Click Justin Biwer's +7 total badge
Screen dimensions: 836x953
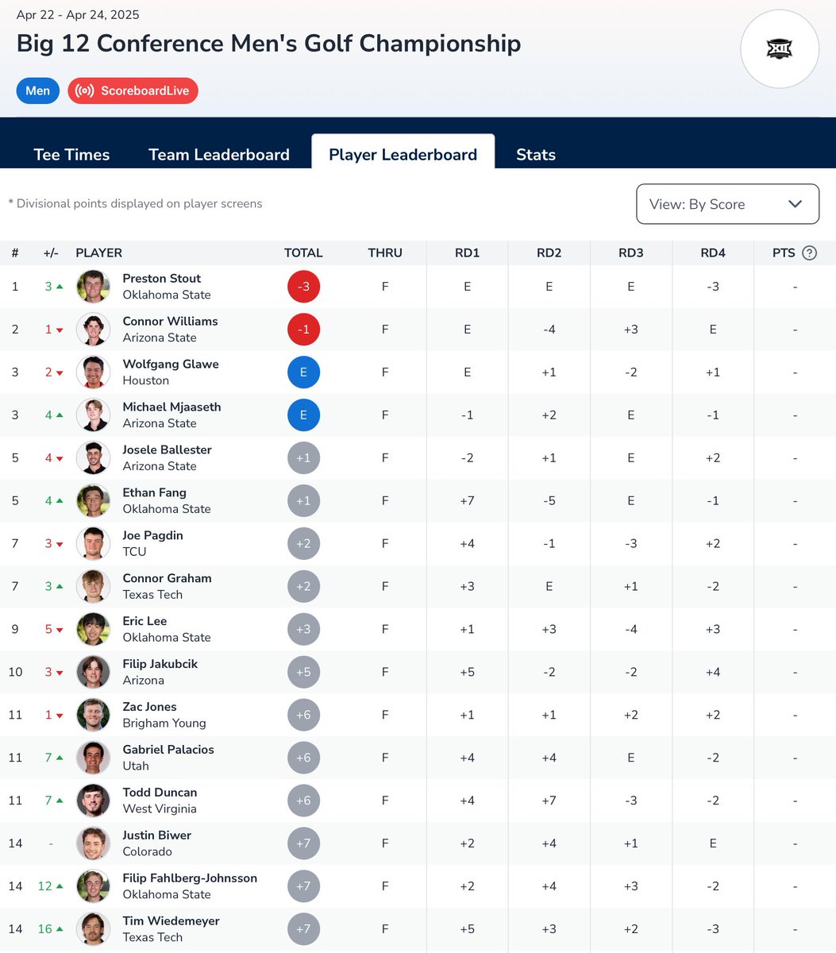(303, 844)
